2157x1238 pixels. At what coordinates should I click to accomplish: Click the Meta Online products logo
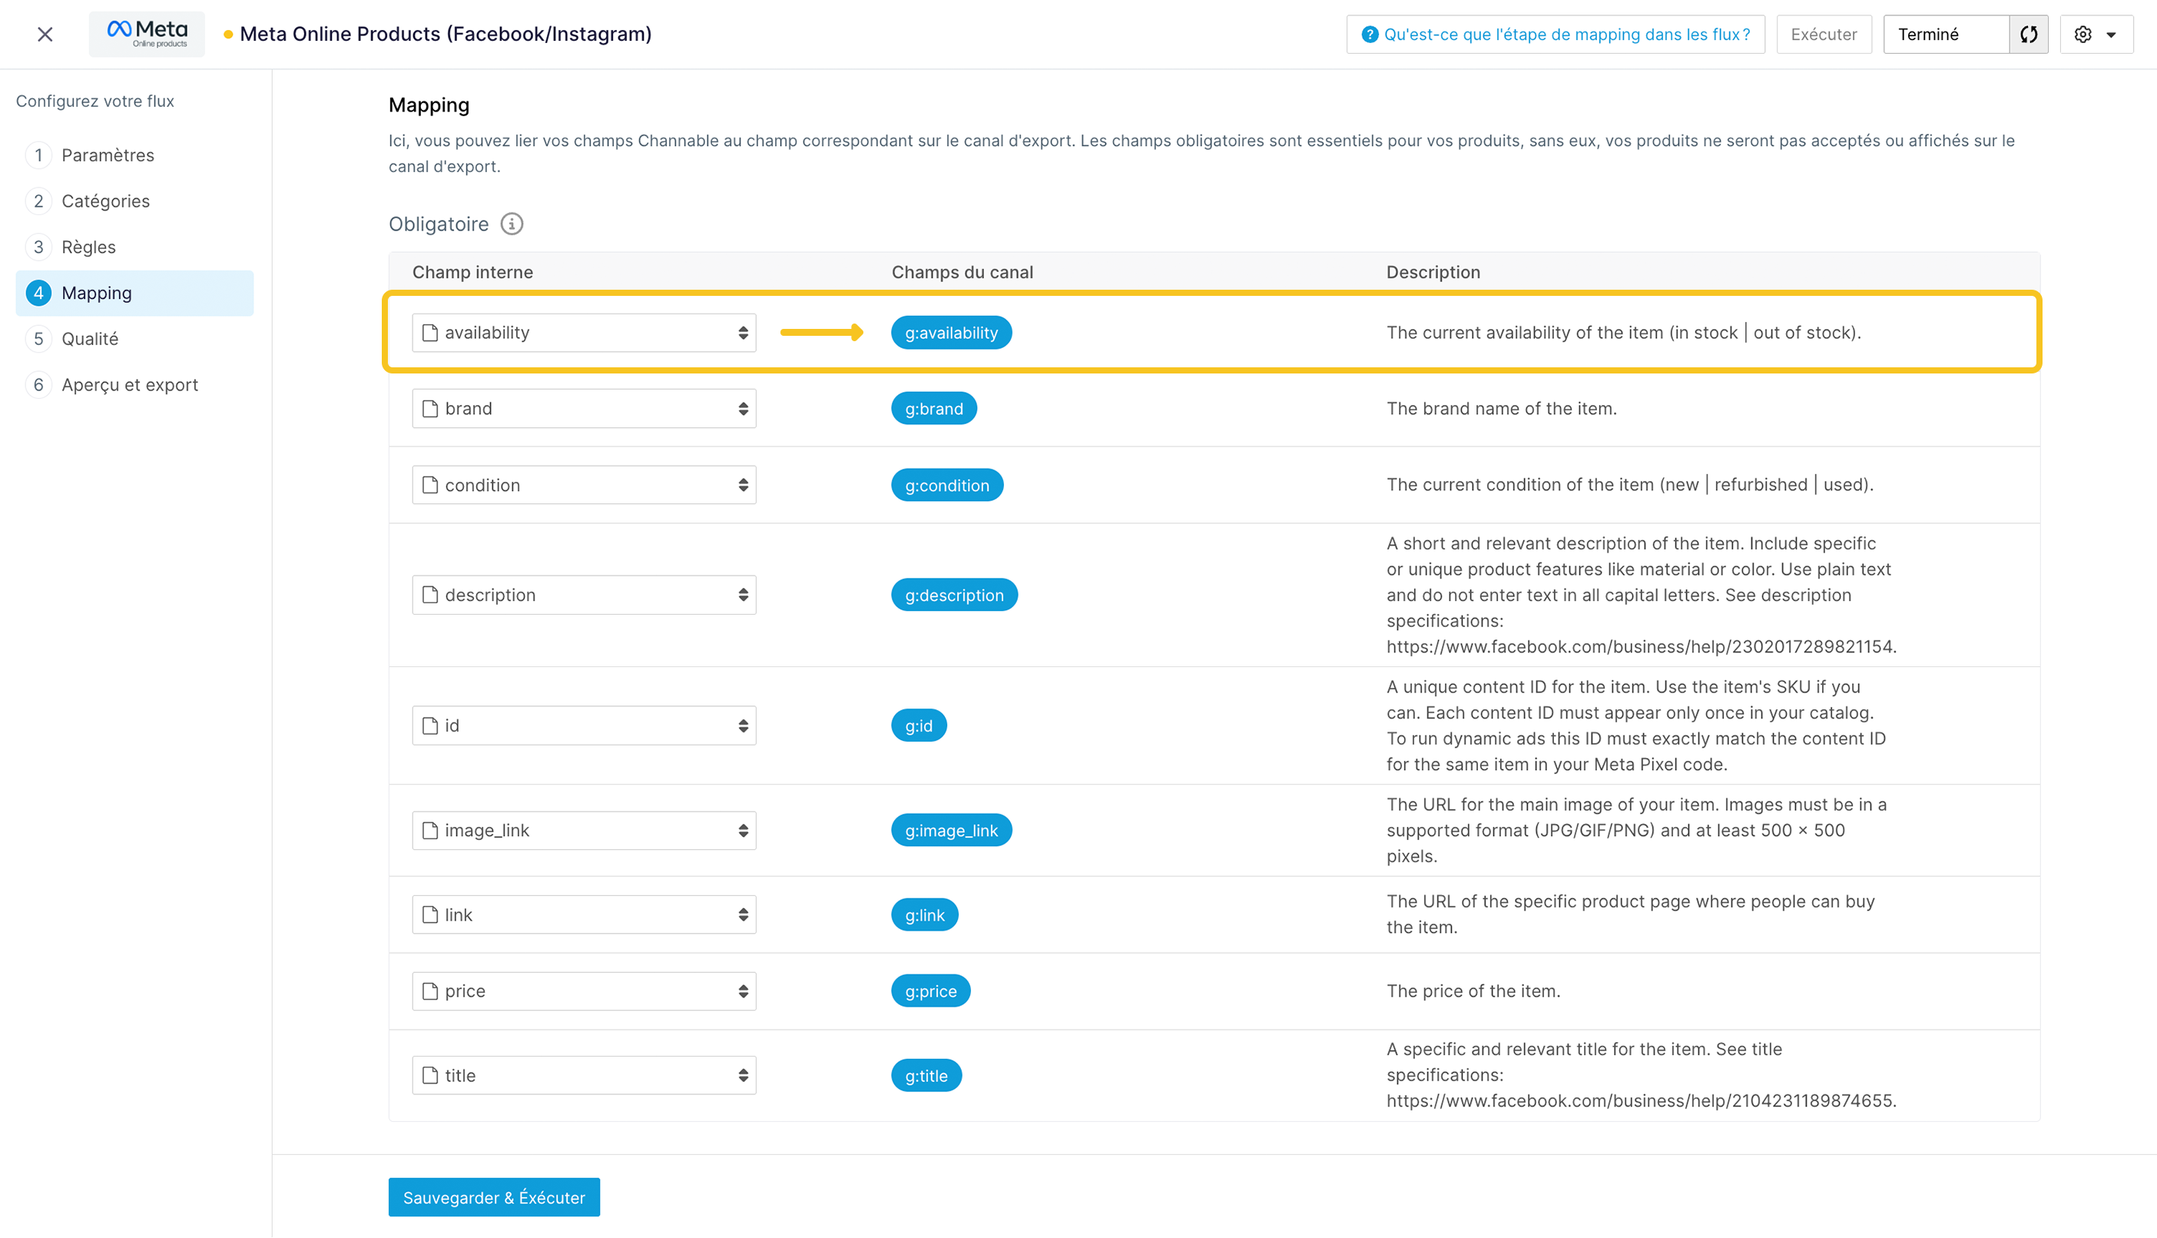[147, 34]
